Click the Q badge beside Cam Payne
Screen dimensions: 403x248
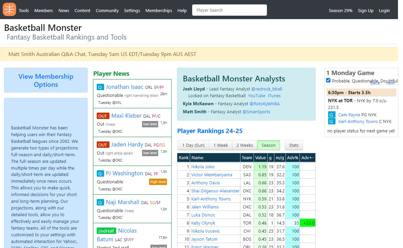(332, 115)
